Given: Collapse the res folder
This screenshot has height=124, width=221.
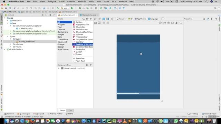Looking at the screenshot, I should point(8,36).
